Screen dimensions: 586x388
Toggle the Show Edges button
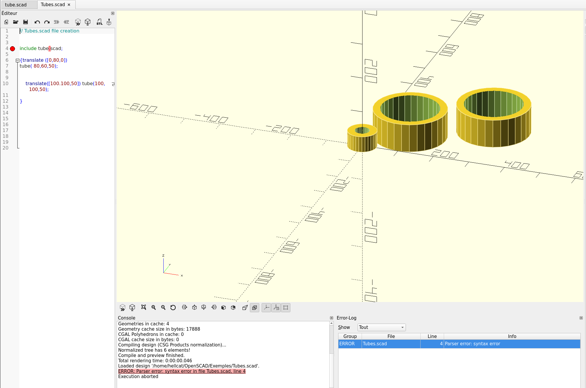(286, 307)
